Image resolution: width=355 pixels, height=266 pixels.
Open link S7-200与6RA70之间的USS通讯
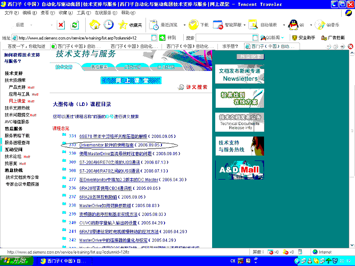coord(109,171)
